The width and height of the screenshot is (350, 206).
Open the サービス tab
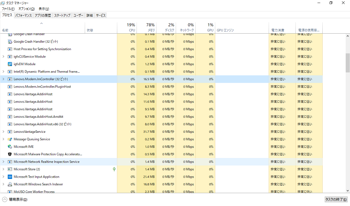point(101,15)
